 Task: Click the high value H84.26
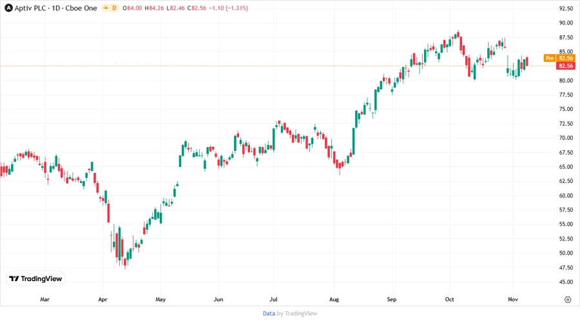[x=154, y=8]
